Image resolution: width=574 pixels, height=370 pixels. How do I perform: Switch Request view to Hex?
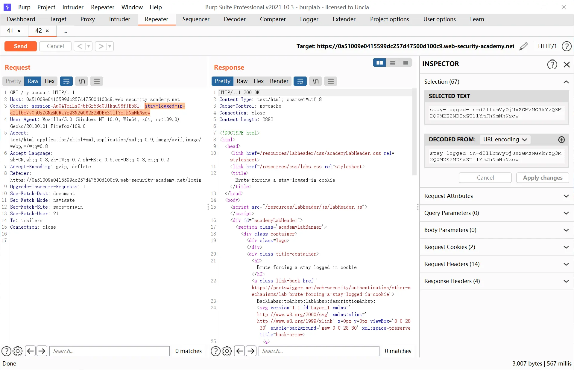point(49,81)
